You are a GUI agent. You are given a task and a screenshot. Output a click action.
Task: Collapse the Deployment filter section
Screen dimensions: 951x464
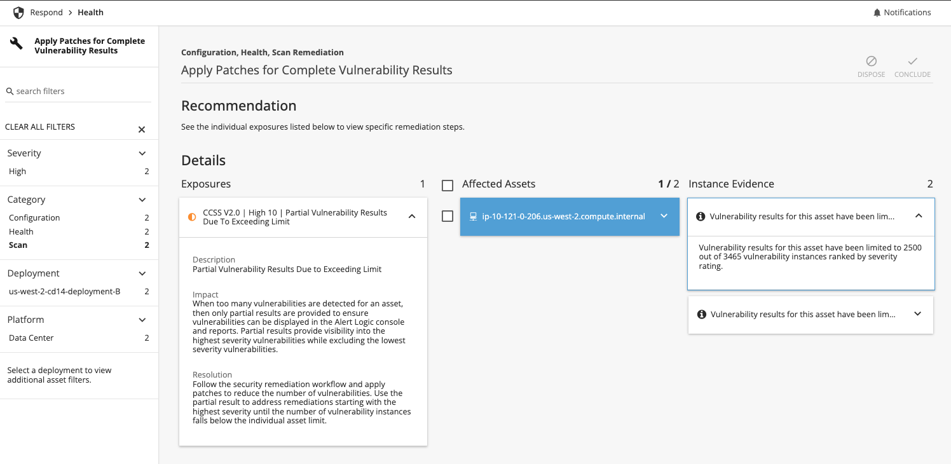coord(142,273)
